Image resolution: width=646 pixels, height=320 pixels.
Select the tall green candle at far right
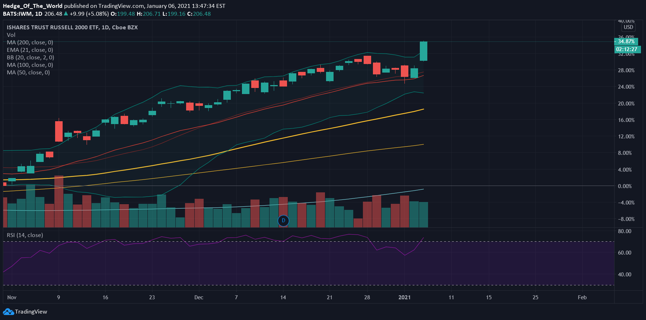click(423, 51)
